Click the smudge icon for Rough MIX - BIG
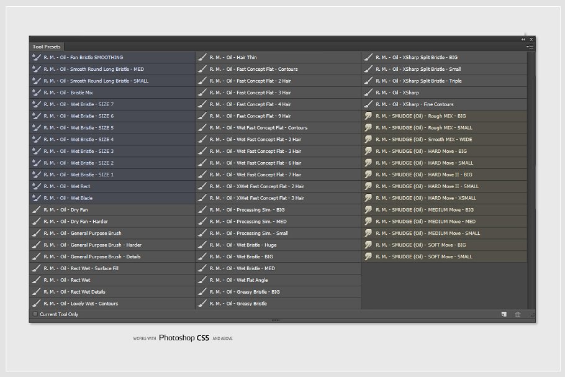 (368, 116)
